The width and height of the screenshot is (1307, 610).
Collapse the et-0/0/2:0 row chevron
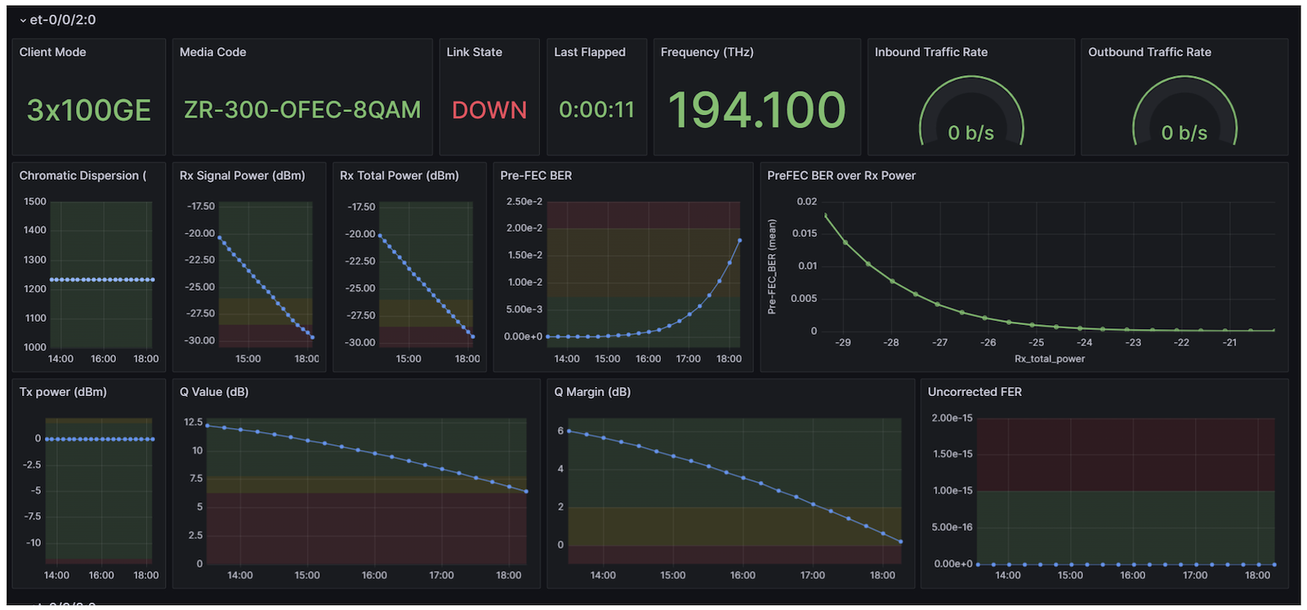point(23,20)
